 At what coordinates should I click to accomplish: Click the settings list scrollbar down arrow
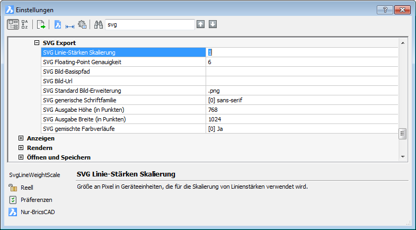click(403, 157)
